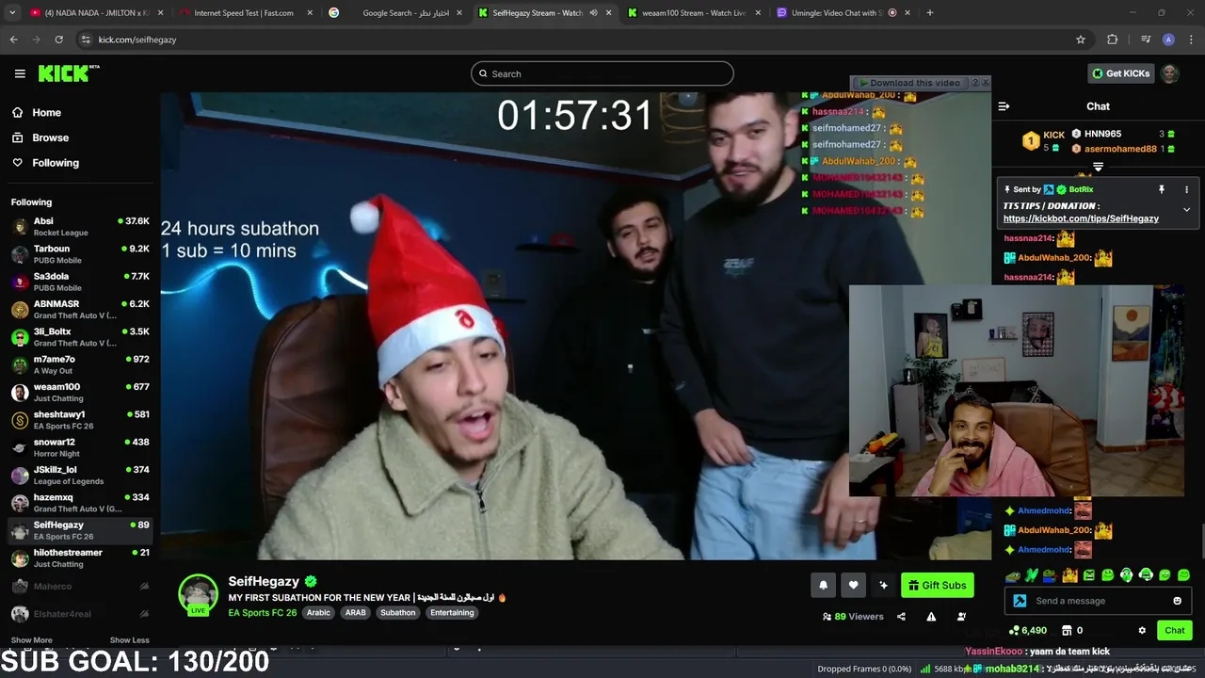Click Show More under Following list
The image size is (1205, 678).
(31, 640)
